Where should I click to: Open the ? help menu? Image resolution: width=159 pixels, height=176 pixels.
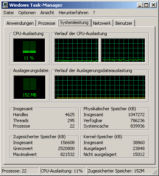pos(94,13)
